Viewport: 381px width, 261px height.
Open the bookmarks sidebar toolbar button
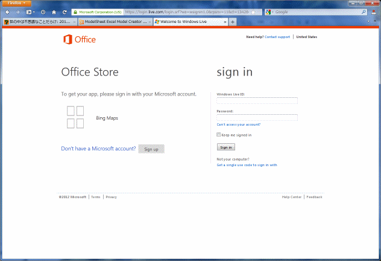[x=30, y=12]
